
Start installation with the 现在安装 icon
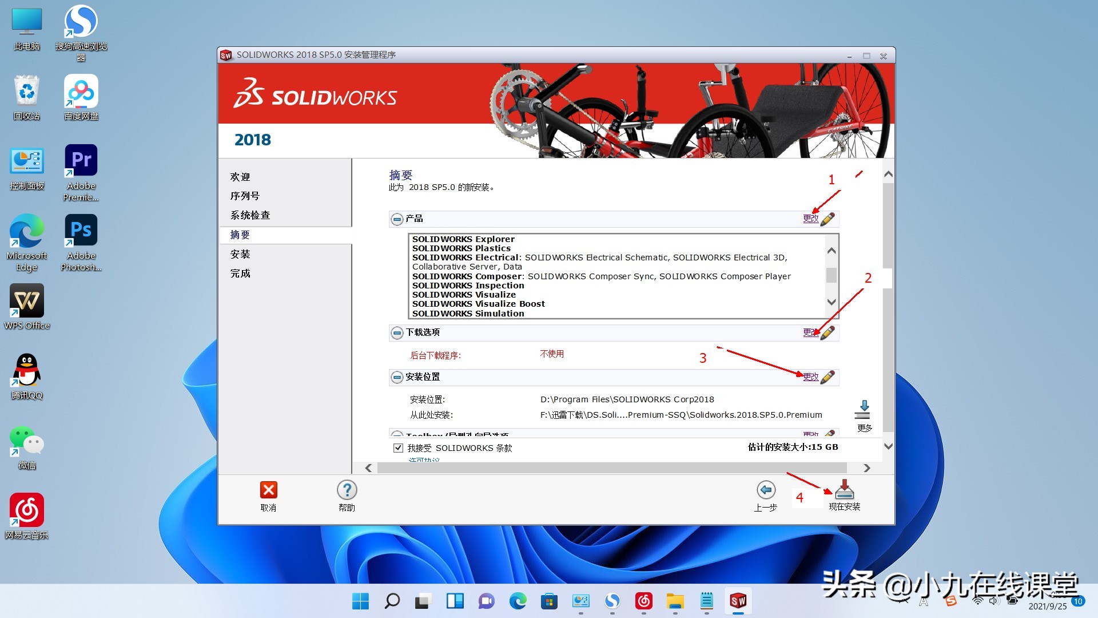(844, 489)
